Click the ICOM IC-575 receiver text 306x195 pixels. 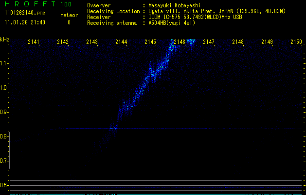(x=195, y=17)
